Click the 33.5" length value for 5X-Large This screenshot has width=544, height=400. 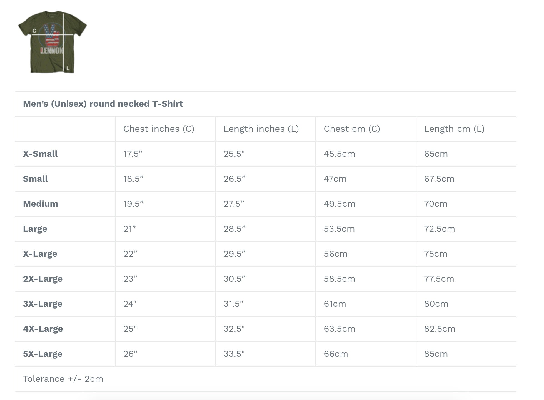point(234,354)
